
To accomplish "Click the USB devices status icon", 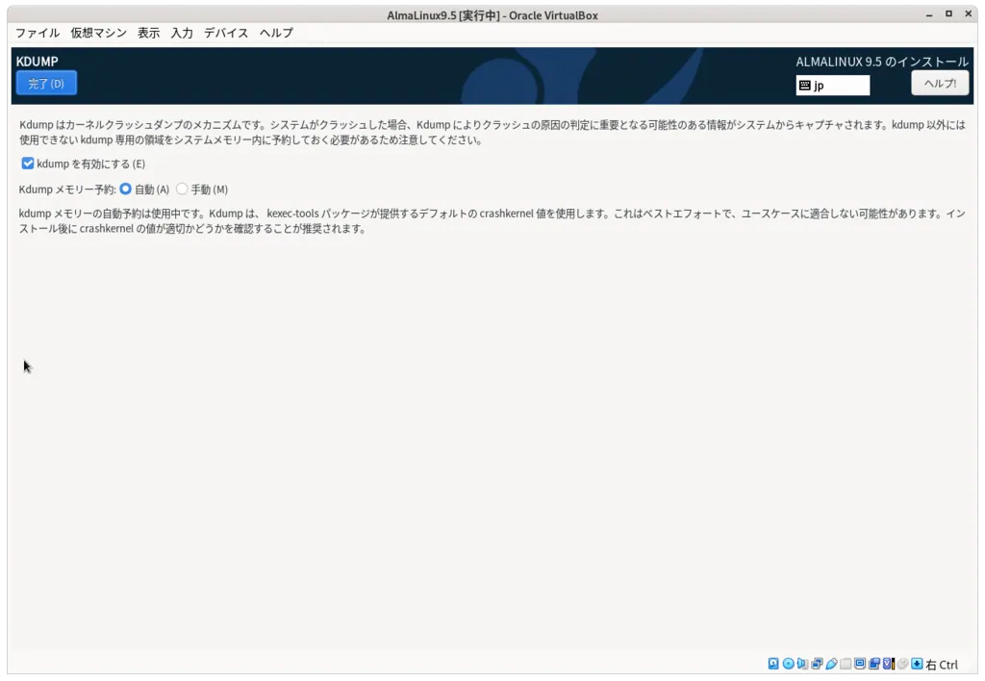I will [831, 664].
